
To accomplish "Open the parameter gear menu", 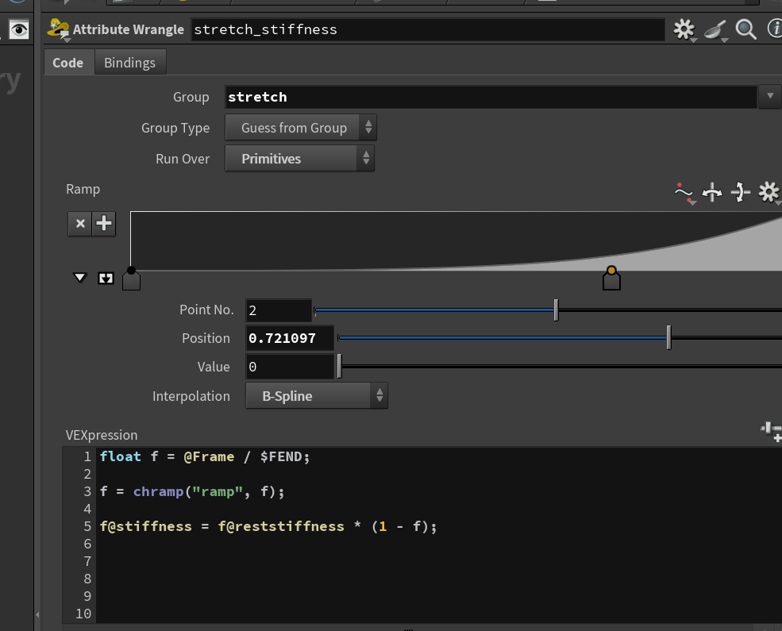I will 684,29.
